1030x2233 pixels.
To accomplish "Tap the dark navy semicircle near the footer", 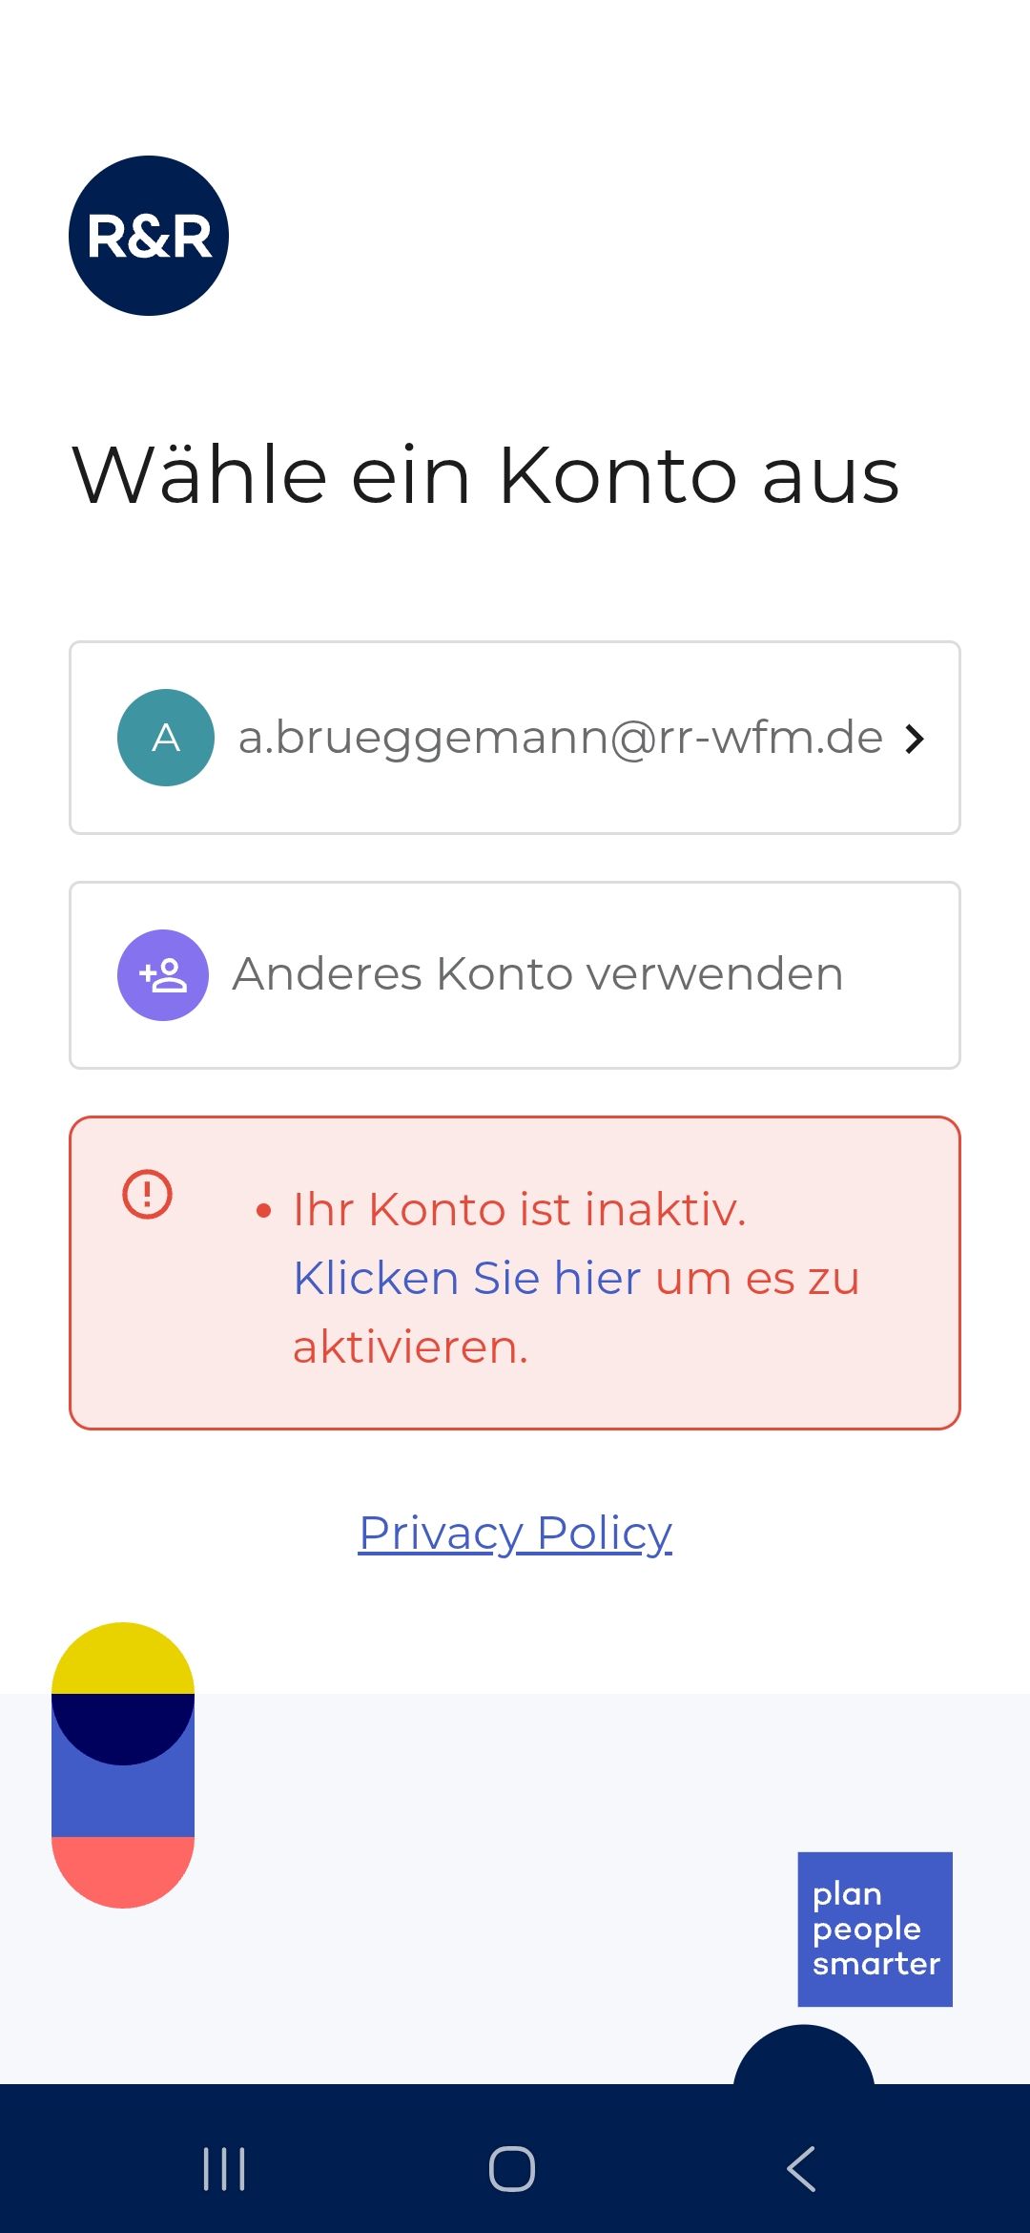I will coord(804,2055).
